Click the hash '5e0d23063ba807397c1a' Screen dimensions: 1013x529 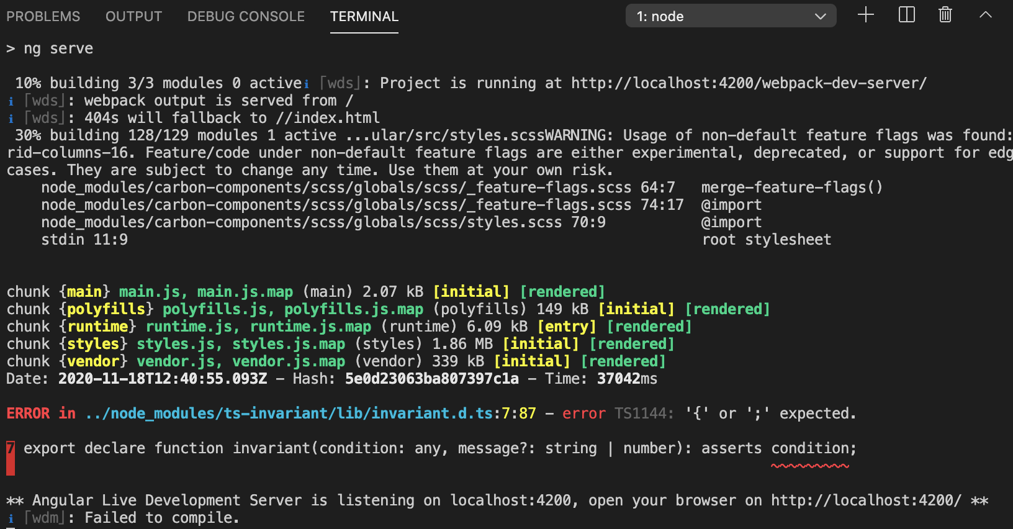tap(432, 379)
